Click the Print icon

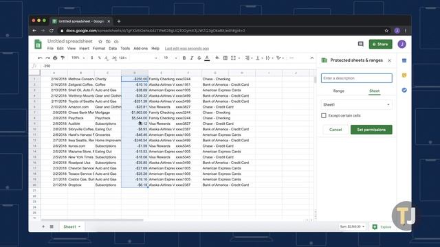(x=55, y=58)
